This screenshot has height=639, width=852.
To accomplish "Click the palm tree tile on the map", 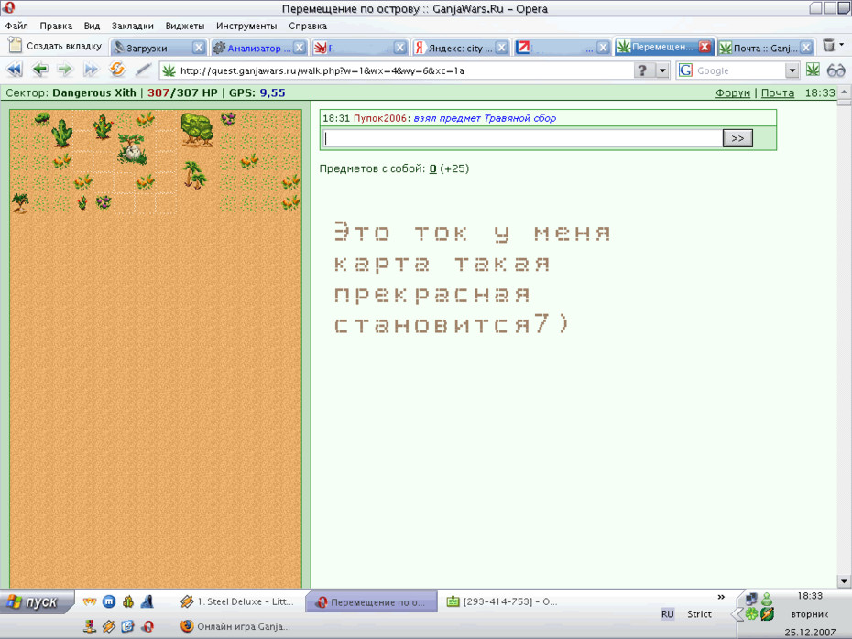I will point(193,175).
